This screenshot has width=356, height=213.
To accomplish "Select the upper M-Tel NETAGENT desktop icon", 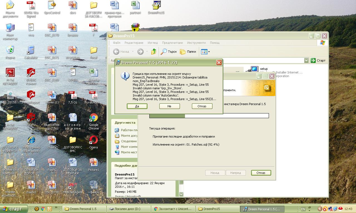I will click(x=10, y=77).
